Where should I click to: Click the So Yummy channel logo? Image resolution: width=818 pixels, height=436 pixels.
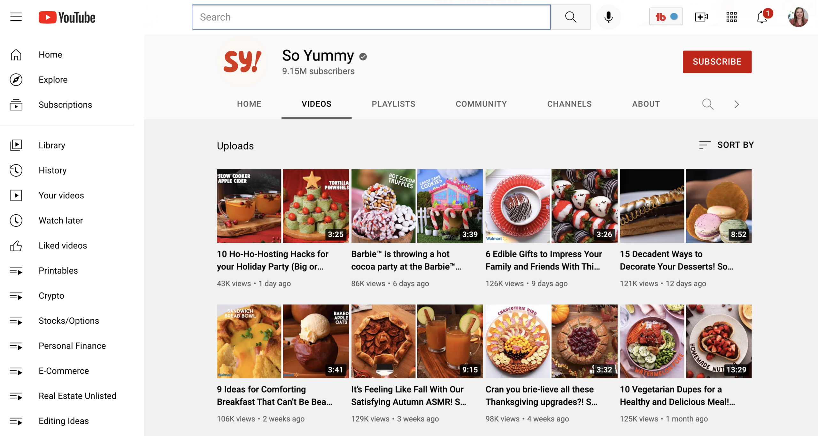(x=242, y=62)
